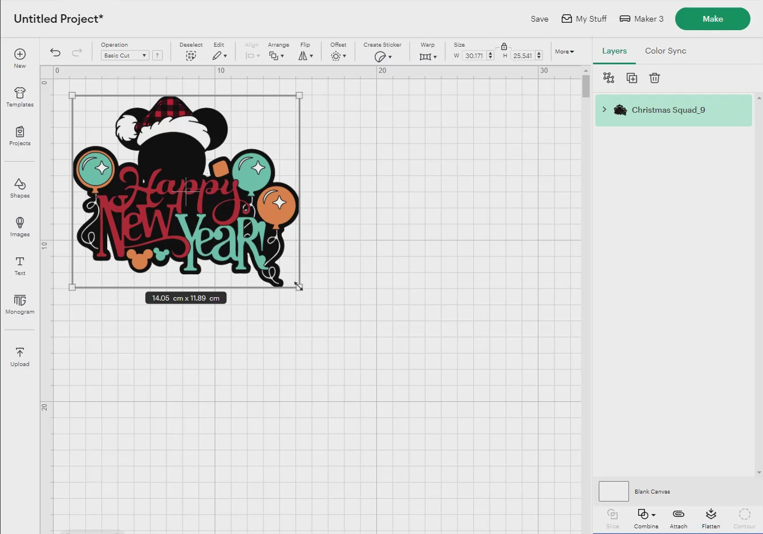Delete the selected layer

tap(655, 78)
